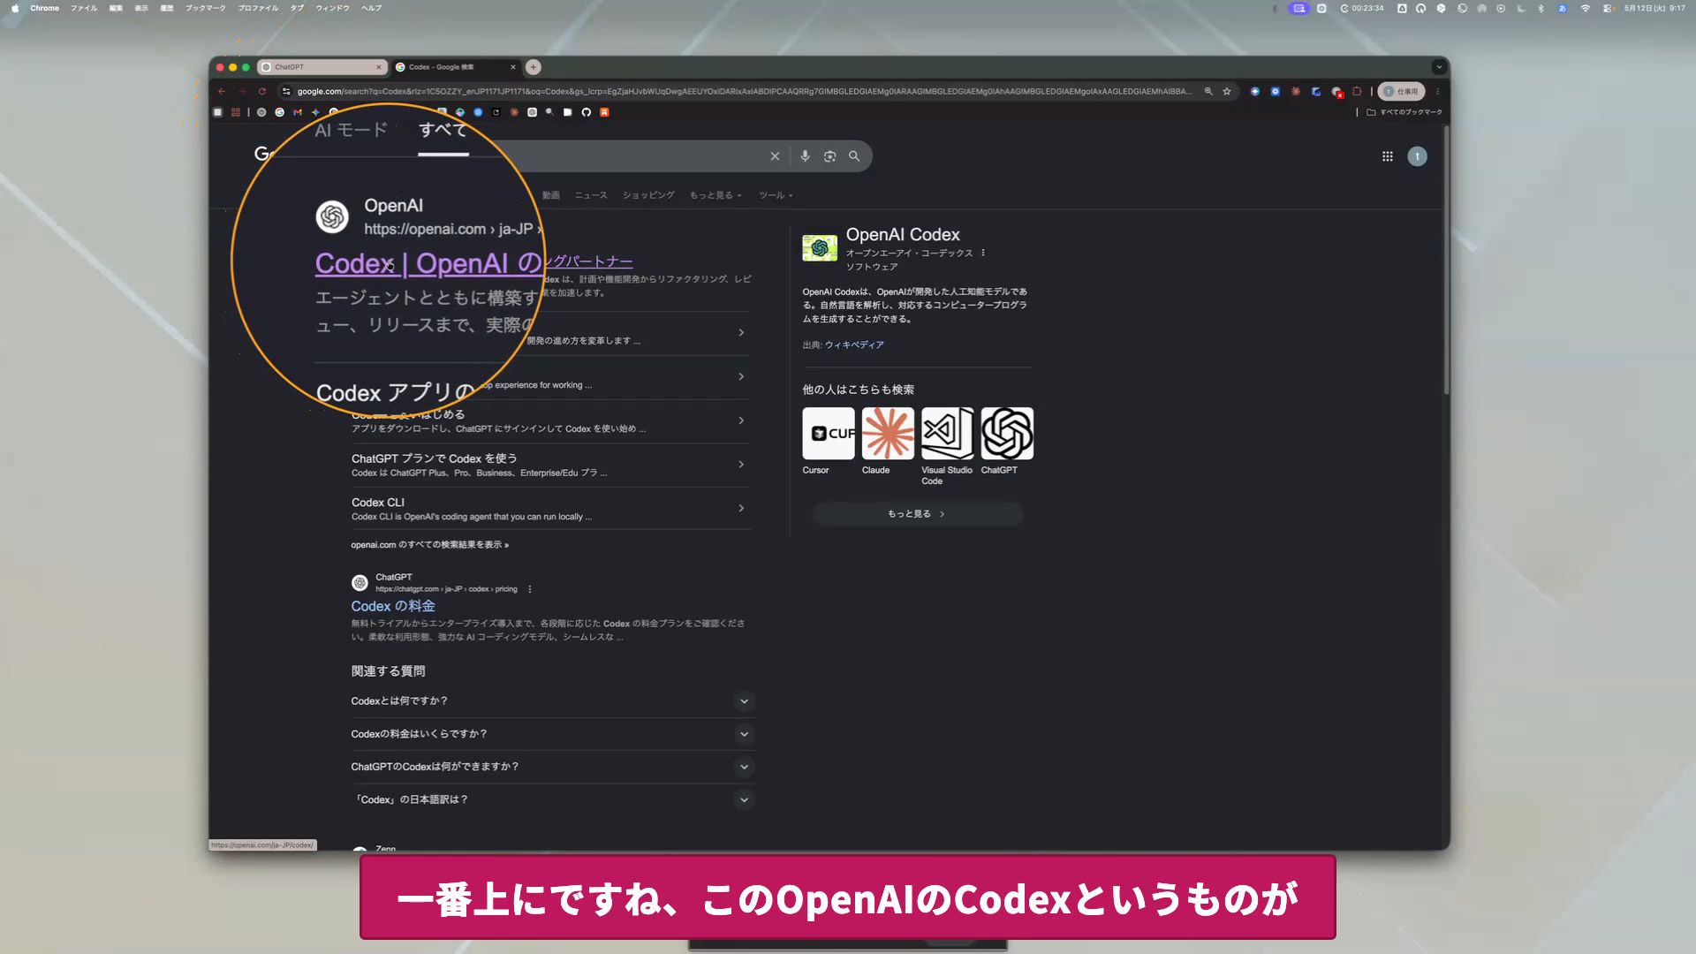
Task: Focus the Chrome address bar URL
Action: pyautogui.click(x=744, y=91)
